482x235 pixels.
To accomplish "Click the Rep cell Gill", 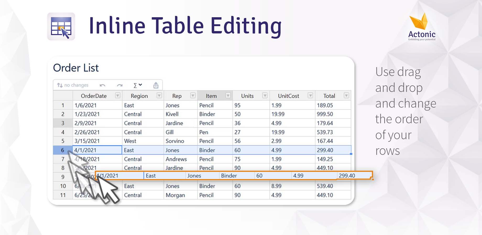I will pyautogui.click(x=180, y=132).
